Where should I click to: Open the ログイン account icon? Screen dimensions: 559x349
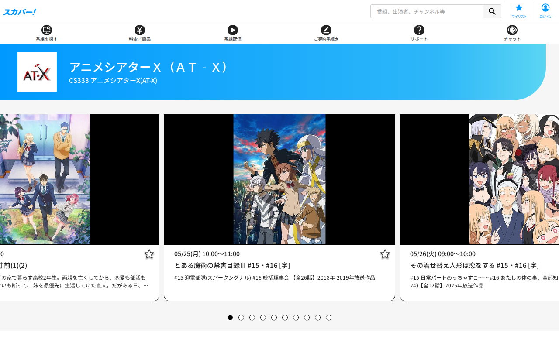click(x=545, y=8)
